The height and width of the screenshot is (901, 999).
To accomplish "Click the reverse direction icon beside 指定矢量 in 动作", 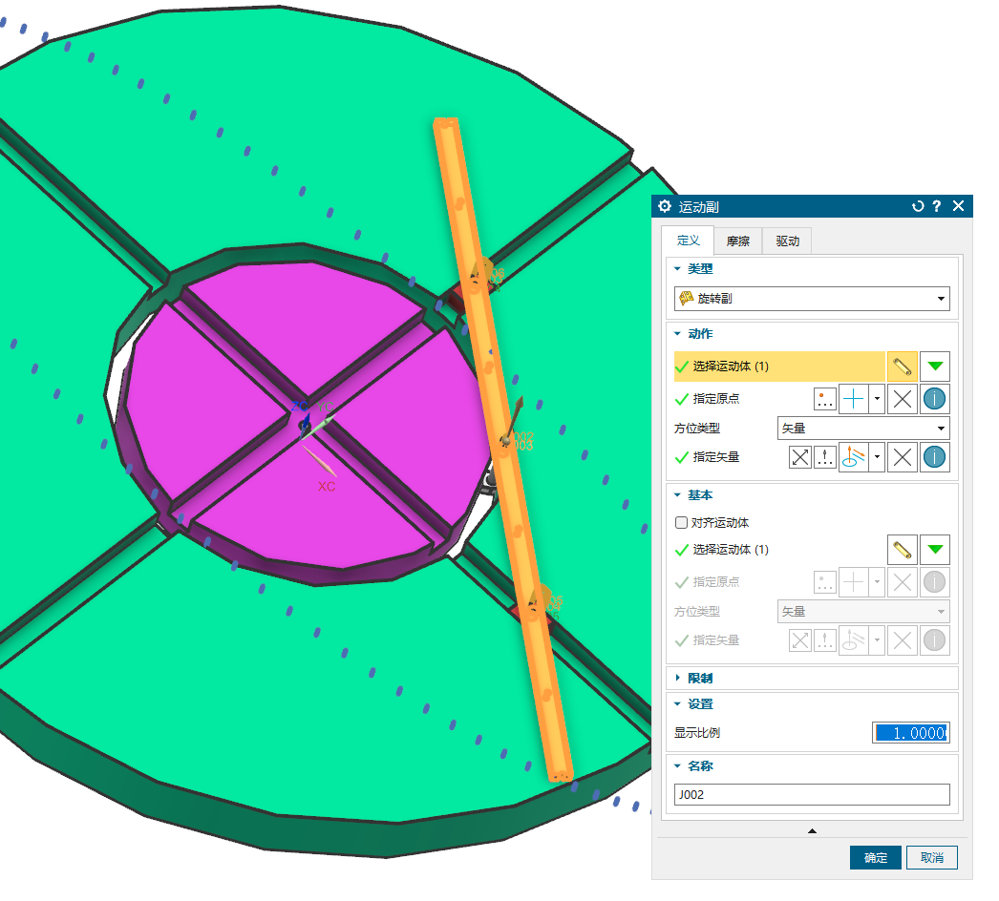I will 800,457.
